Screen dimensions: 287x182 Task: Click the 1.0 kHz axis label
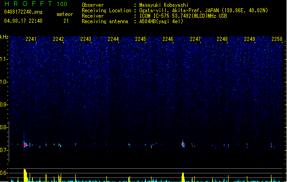tap(4, 82)
